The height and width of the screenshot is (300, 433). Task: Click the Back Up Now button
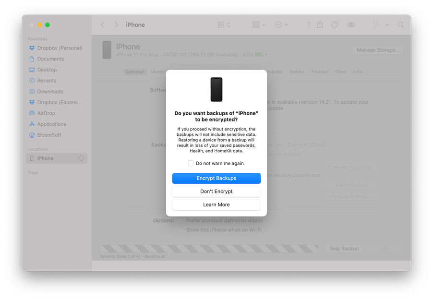pyautogui.click(x=351, y=185)
